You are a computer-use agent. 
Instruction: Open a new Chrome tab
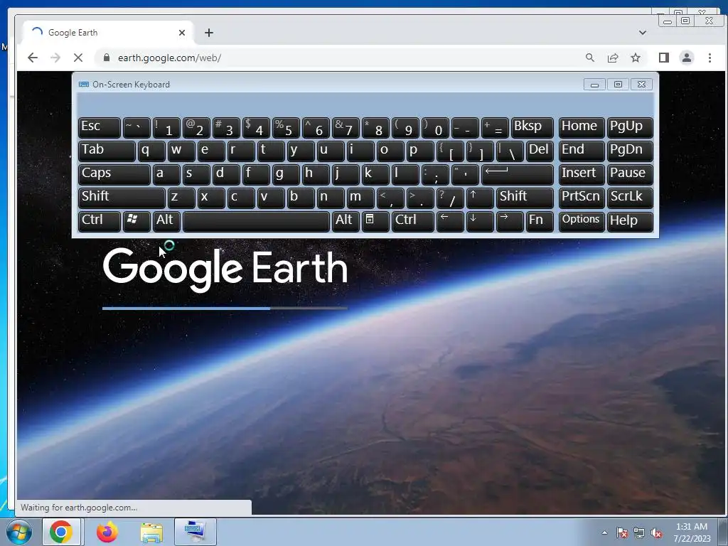coord(209,33)
